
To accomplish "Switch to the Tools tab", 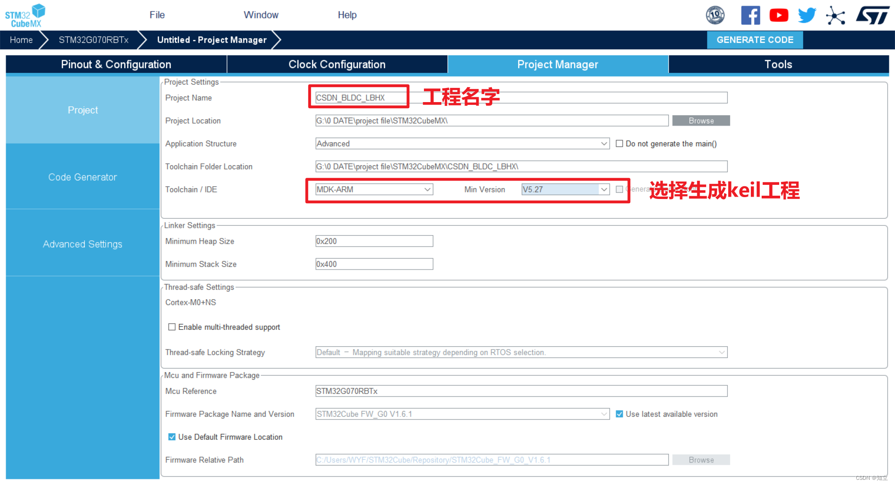I will 778,64.
